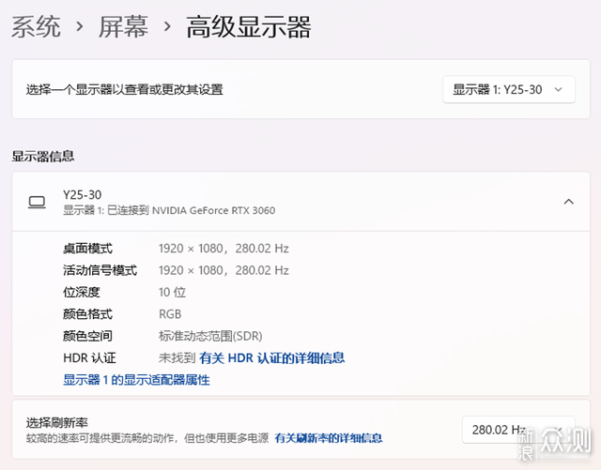Click the 标准动态范围(SDR) value

pyautogui.click(x=210, y=336)
